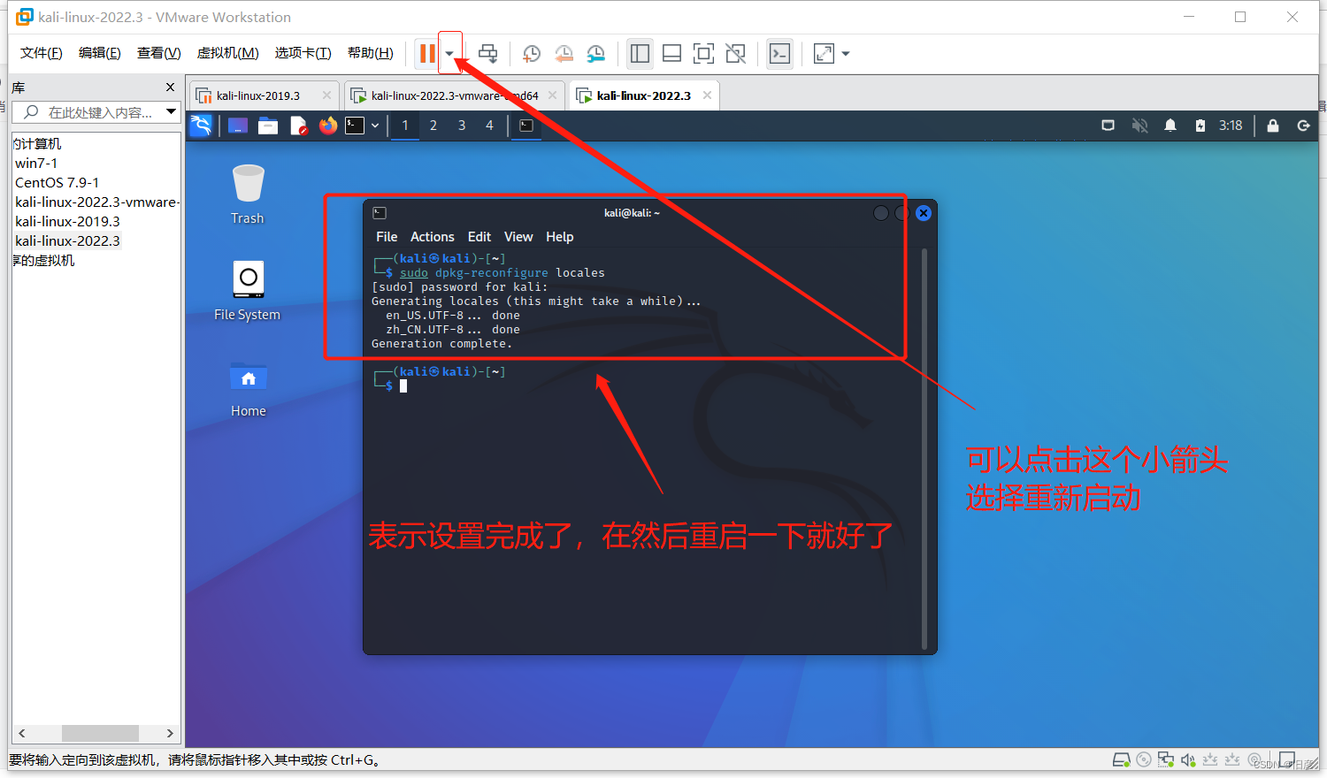Open the power manager battery icon
The image size is (1327, 778).
click(x=1200, y=126)
